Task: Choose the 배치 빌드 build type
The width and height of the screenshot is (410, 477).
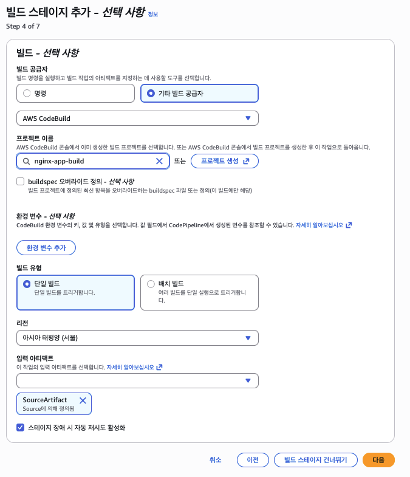Action: tap(151, 284)
